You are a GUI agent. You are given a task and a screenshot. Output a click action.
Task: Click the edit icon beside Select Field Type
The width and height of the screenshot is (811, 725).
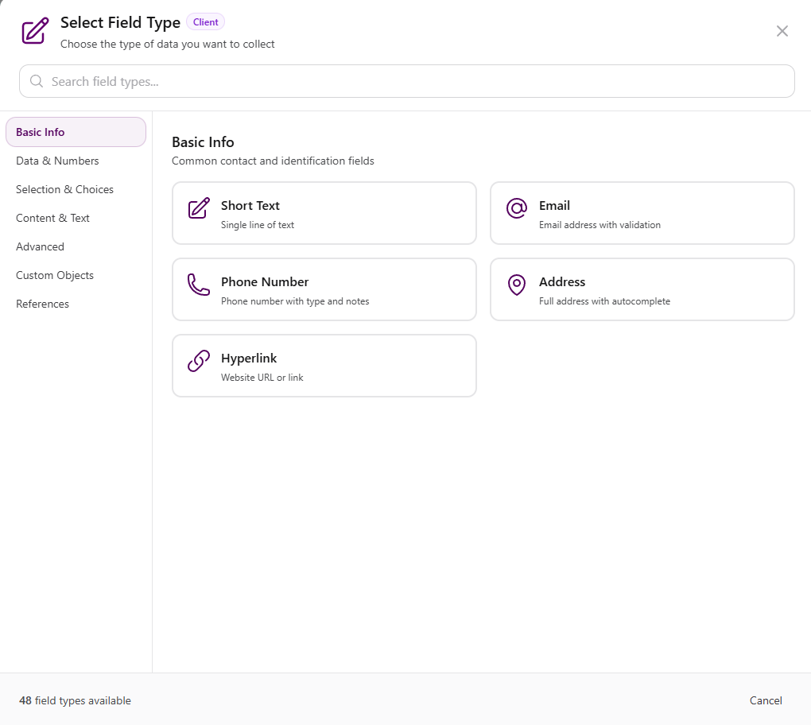pos(35,30)
